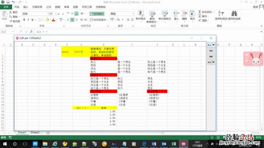Image resolution: width=264 pixels, height=148 pixels.
Task: Open the File (文件) tab
Action: [6, 7]
